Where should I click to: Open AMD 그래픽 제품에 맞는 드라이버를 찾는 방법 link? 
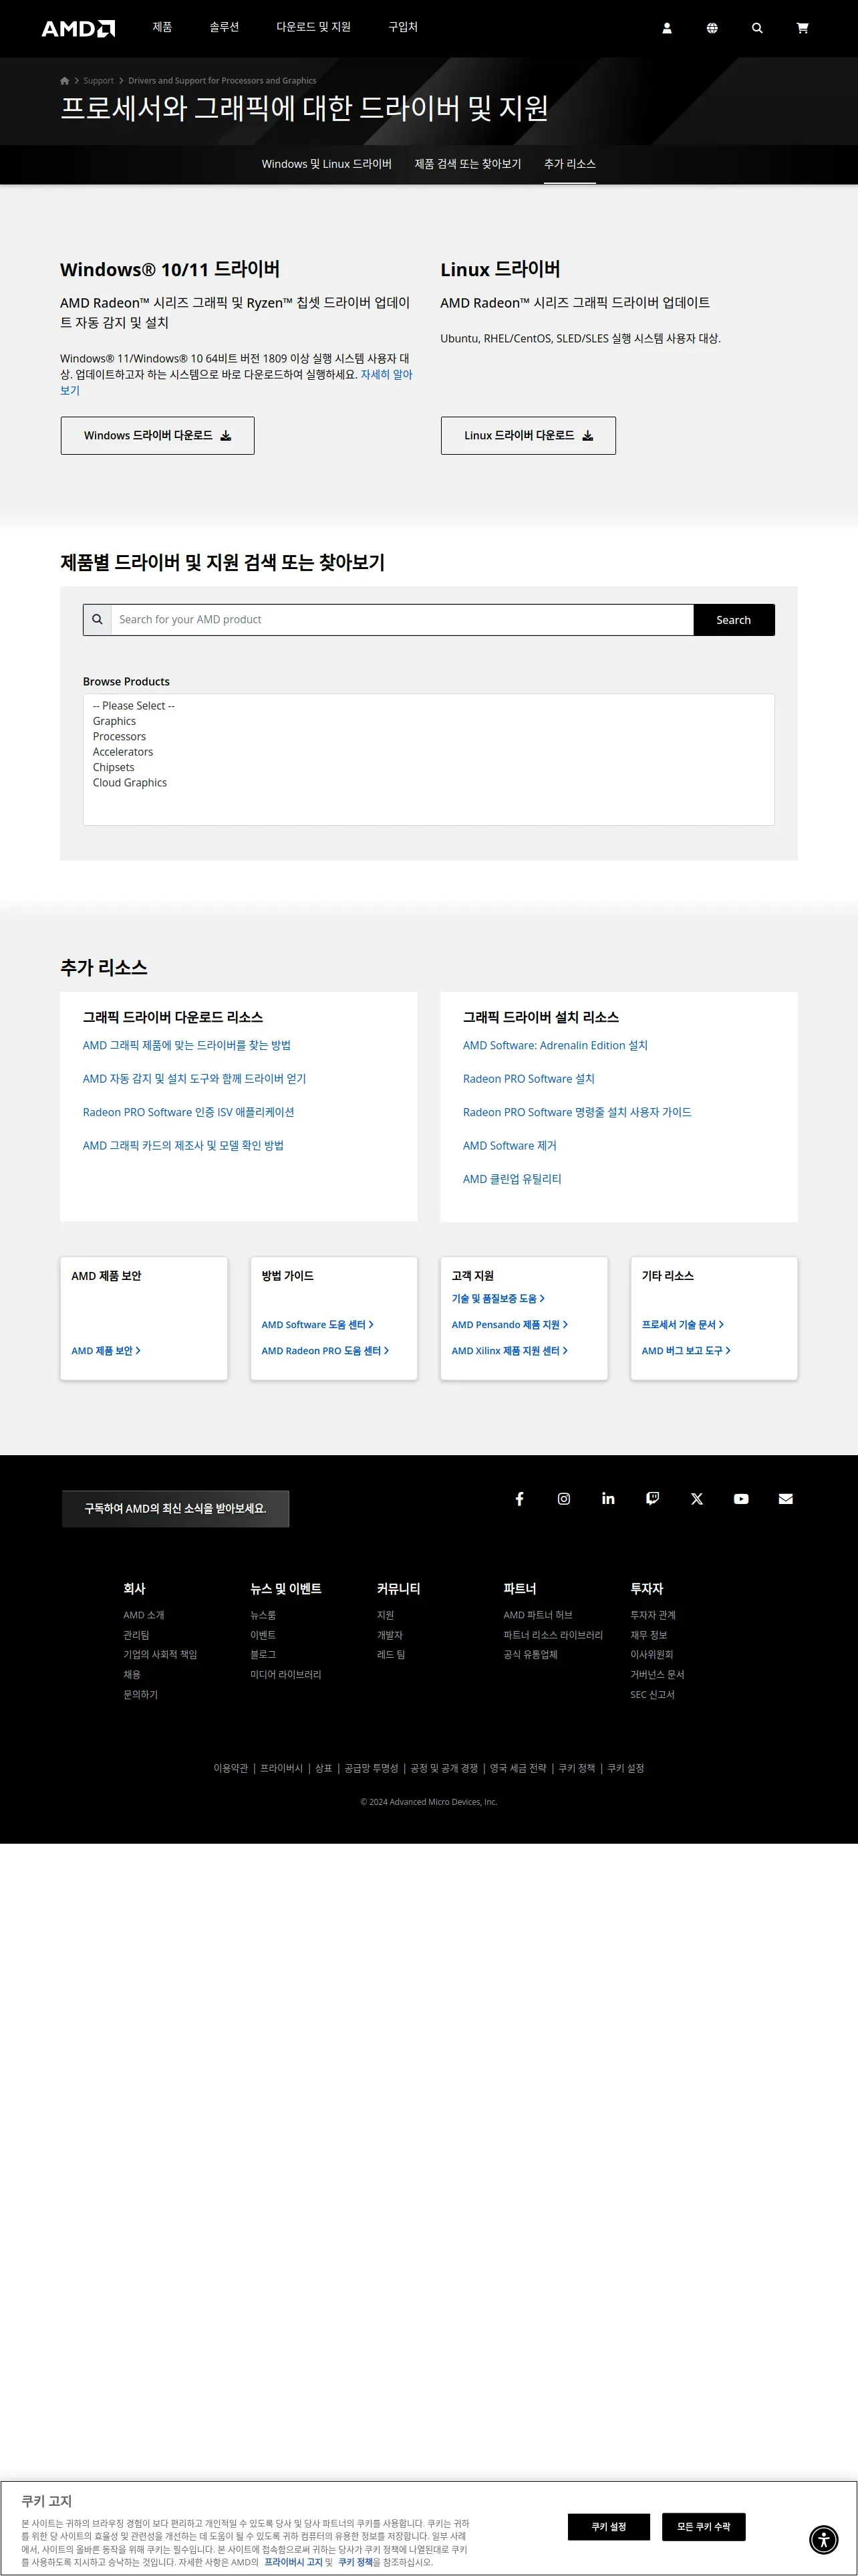[x=187, y=1045]
